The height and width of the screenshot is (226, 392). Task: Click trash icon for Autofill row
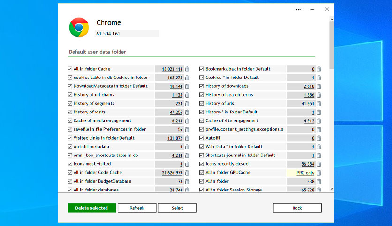(x=319, y=138)
